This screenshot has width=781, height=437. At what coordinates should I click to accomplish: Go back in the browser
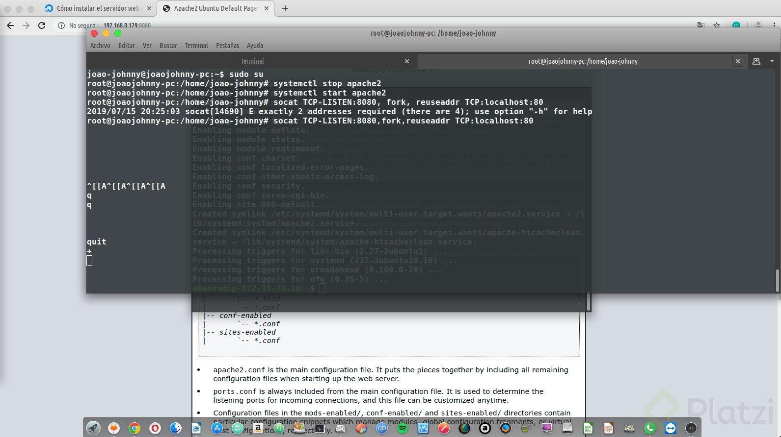10,25
